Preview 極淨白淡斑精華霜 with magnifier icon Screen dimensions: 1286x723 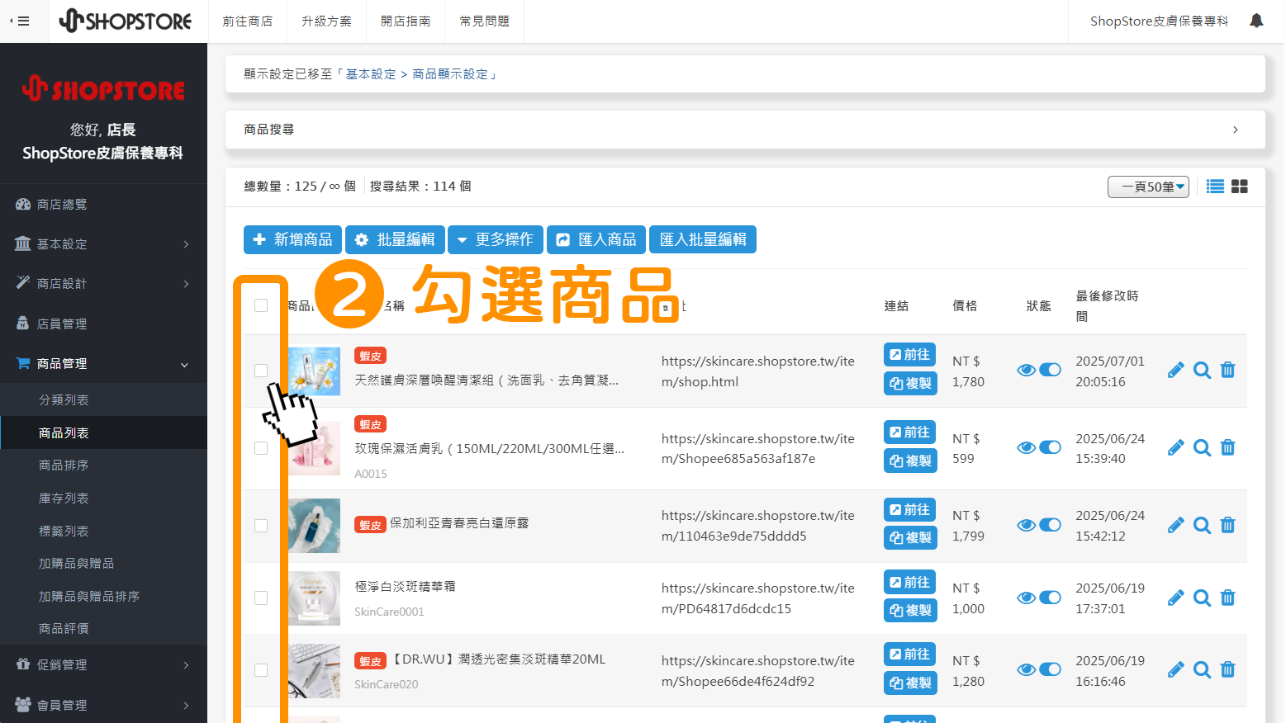click(1203, 598)
